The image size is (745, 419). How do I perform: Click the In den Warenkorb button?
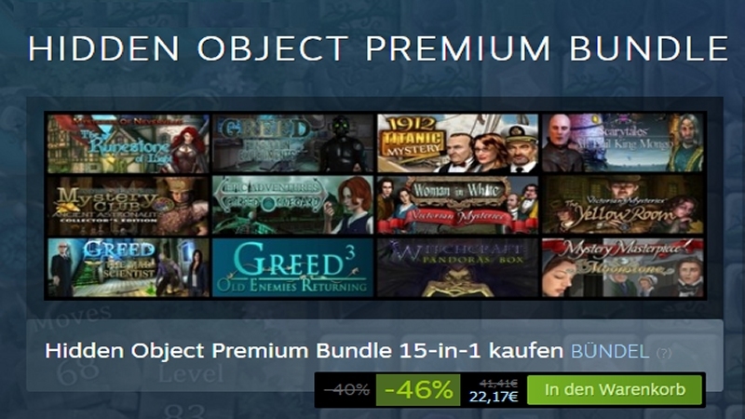pos(615,389)
